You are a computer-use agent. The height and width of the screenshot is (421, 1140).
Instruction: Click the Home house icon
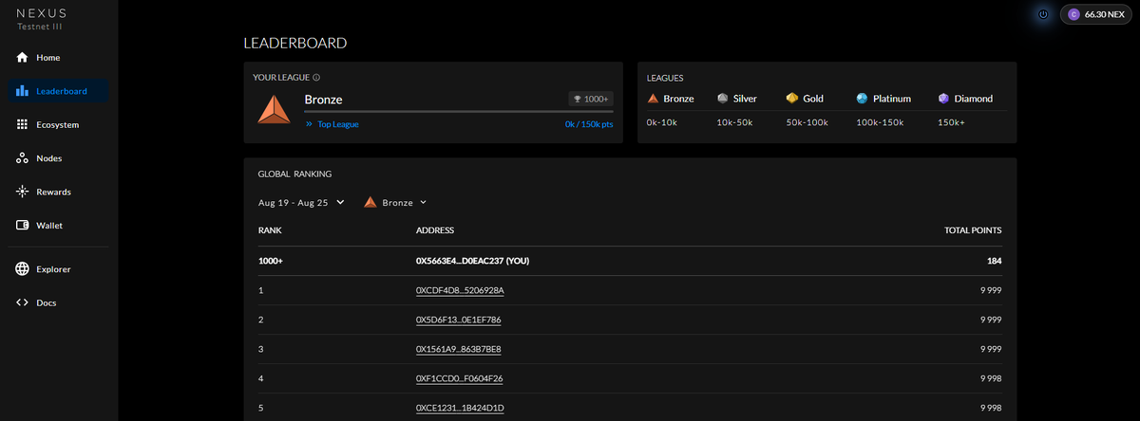(22, 58)
